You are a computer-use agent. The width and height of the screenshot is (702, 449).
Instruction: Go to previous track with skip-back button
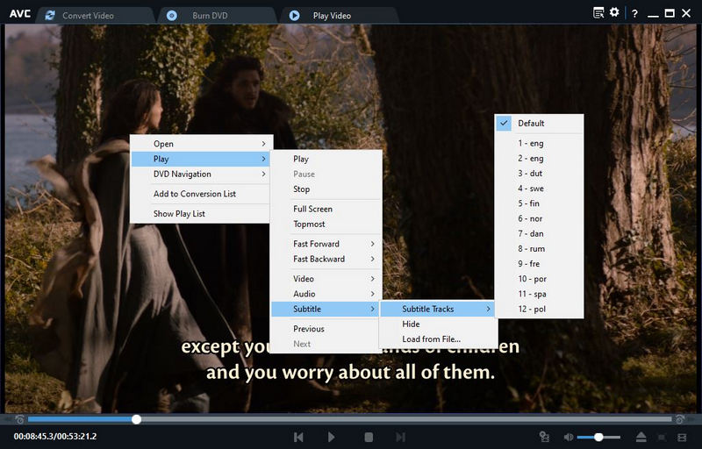point(298,437)
